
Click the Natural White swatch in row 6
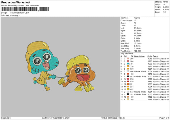click(128, 71)
